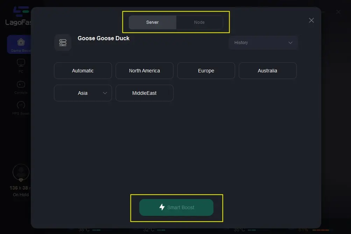This screenshot has height=234, width=351.
Task: Select the Australia server region
Action: pyautogui.click(x=268, y=71)
